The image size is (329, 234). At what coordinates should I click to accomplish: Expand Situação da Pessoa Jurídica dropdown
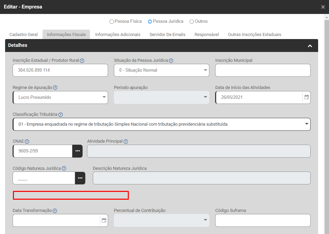(x=205, y=70)
